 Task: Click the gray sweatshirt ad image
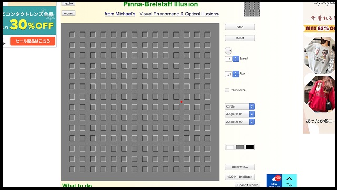(320, 56)
